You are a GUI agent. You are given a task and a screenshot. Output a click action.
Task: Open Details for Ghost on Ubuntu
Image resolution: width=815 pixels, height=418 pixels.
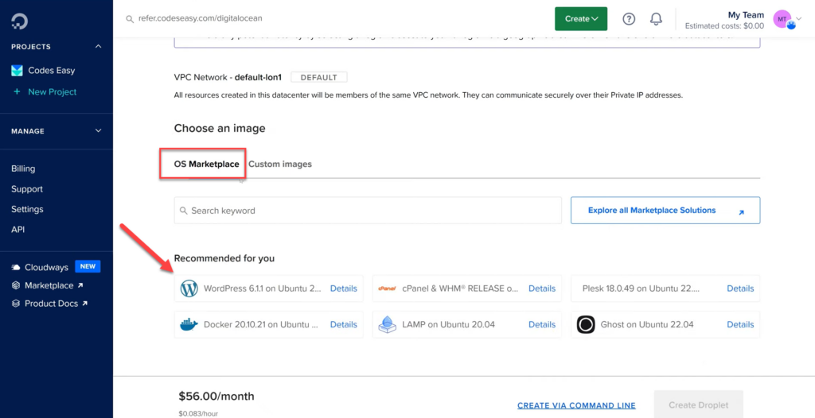click(x=740, y=324)
